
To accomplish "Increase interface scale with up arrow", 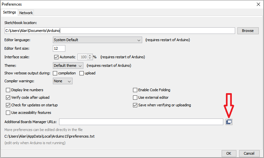I will click(x=90, y=56).
